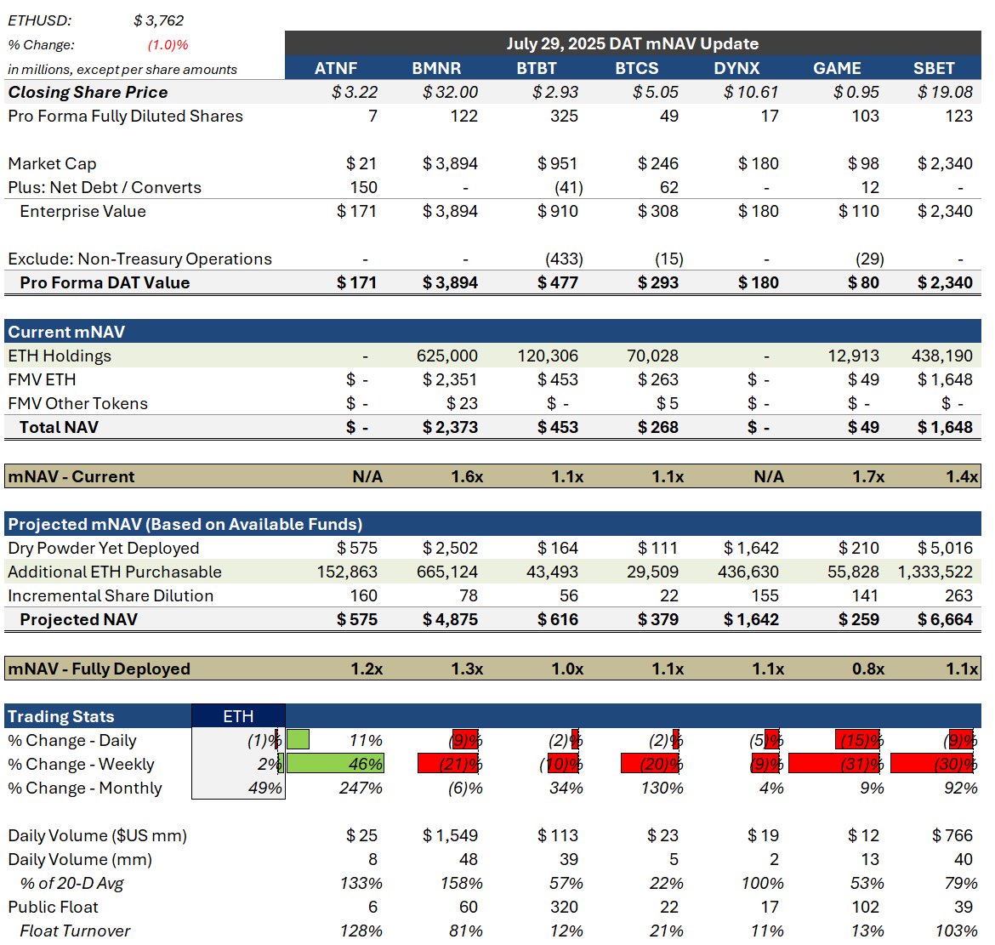Viewport: 995px width, 945px height.
Task: Select the GAME mNAV - Current 1.7x cell
Action: [868, 476]
